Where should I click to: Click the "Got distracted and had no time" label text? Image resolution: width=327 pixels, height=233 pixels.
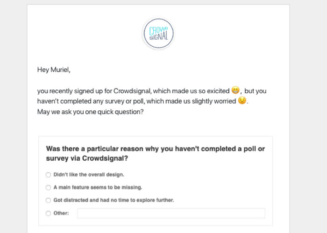(x=114, y=200)
